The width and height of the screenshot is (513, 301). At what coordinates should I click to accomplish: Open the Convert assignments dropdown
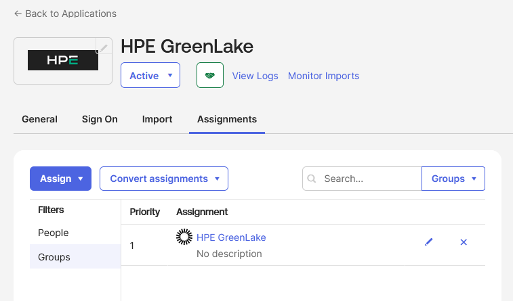pos(164,179)
